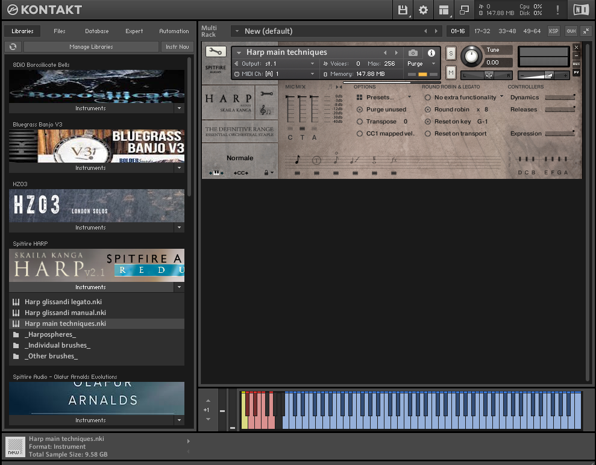Open the KSP script editor button
This screenshot has width=596, height=465.
554,31
